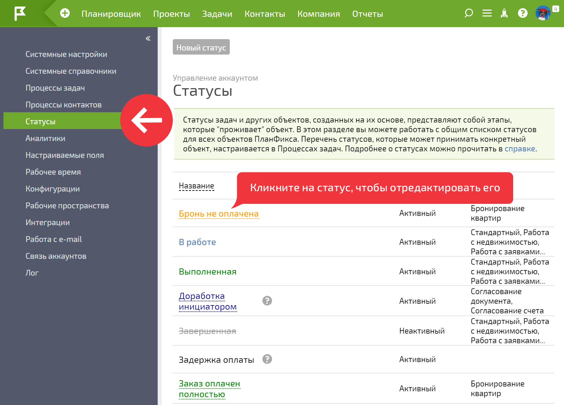Open the notification counter badge near avatar
This screenshot has height=405, width=564.
coord(556,9)
